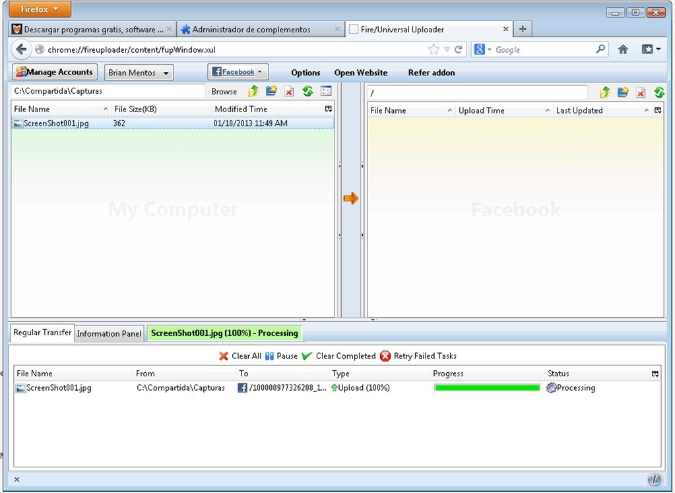Image resolution: width=675 pixels, height=493 pixels.
Task: Retry Failed Tasks
Action: (x=418, y=356)
